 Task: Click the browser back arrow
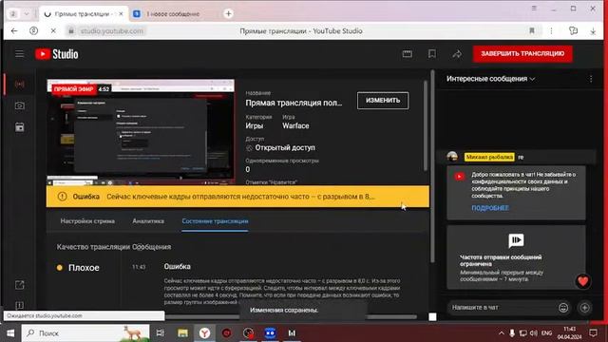(x=14, y=30)
